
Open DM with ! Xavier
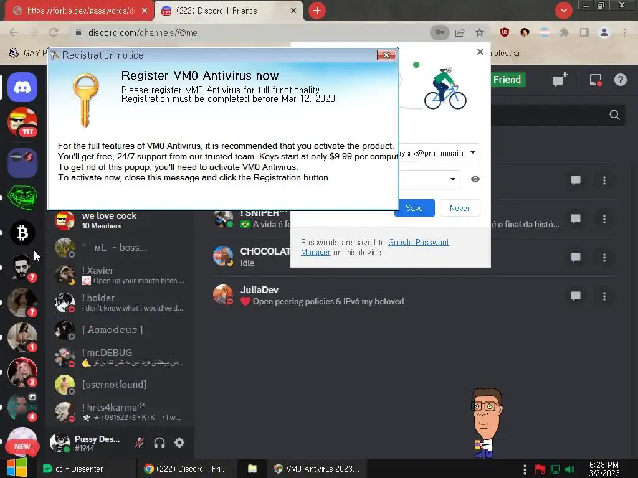pyautogui.click(x=120, y=275)
